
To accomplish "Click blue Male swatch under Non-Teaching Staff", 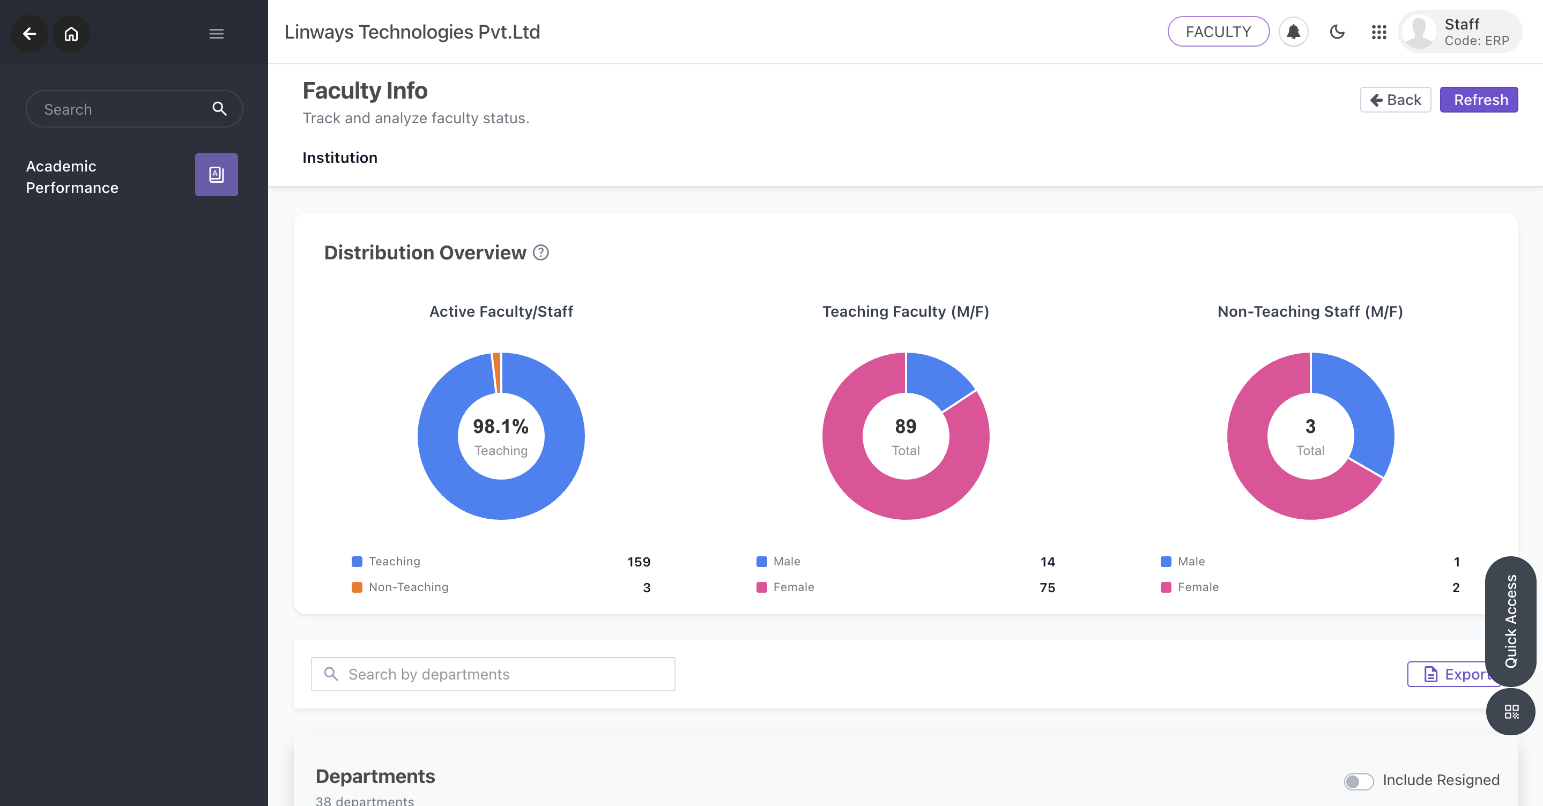I will pos(1166,562).
